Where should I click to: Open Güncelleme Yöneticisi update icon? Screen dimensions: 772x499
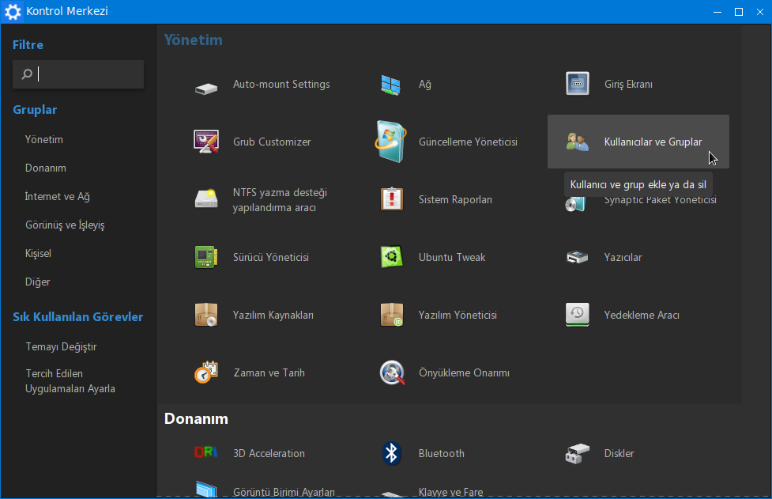pos(391,142)
